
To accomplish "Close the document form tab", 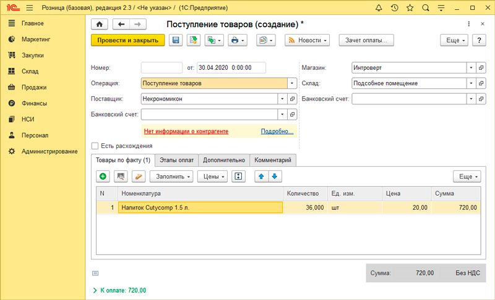I will [483, 24].
